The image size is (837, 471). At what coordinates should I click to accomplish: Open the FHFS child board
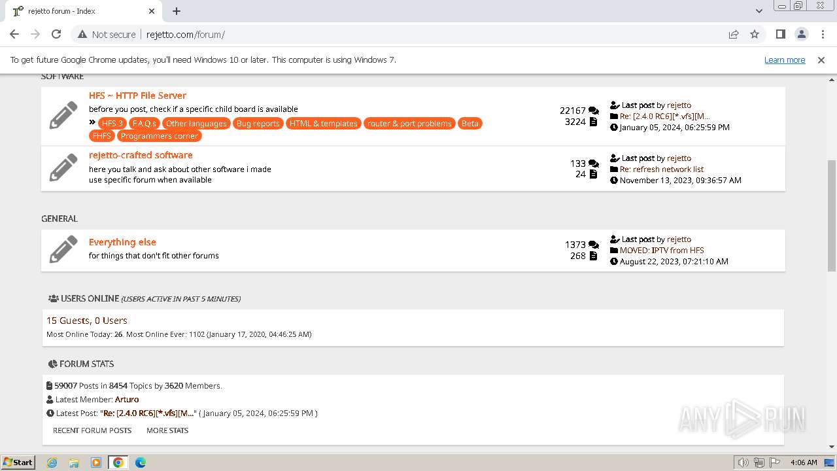click(x=102, y=136)
